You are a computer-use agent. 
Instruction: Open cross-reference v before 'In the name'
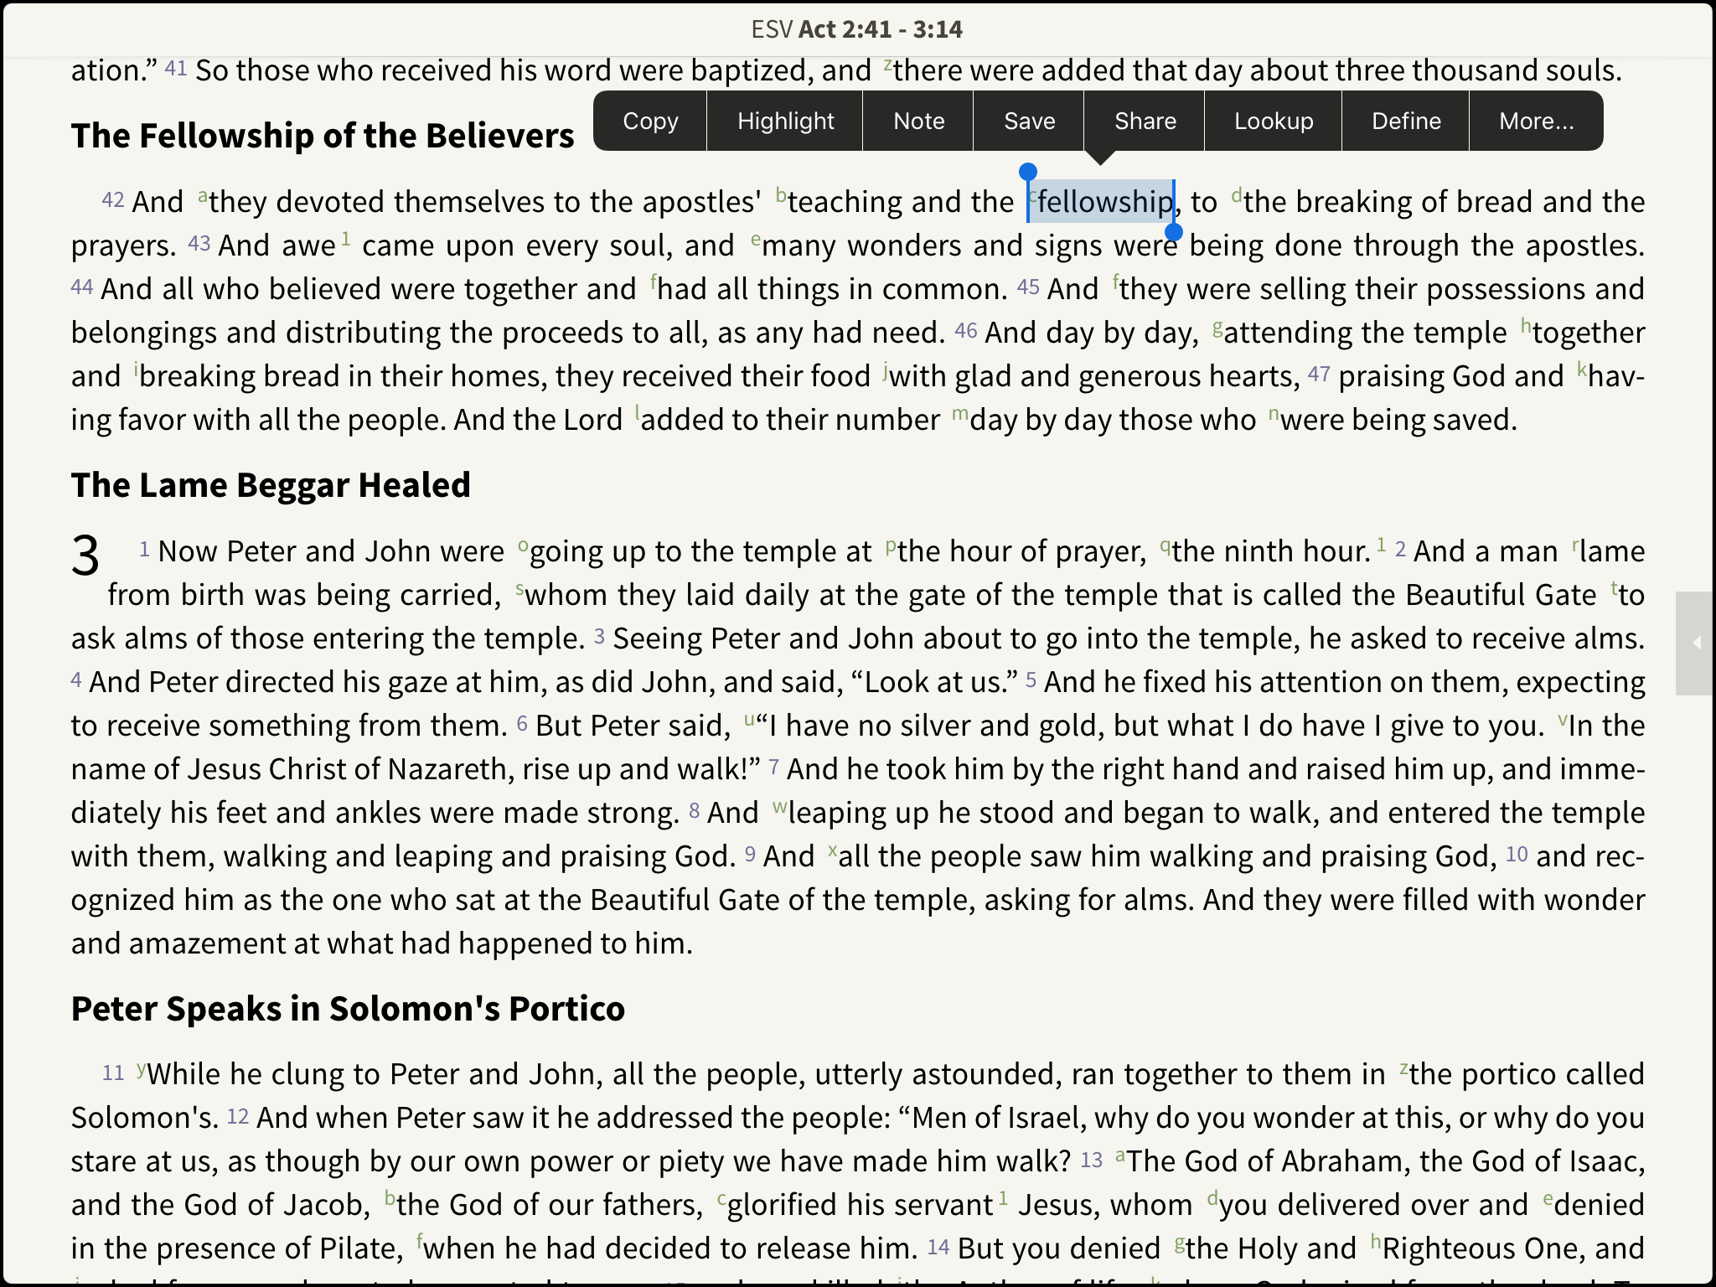point(1562,718)
